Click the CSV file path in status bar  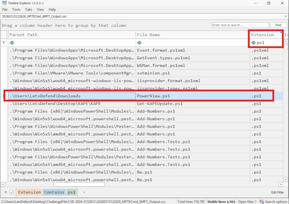(x=83, y=202)
